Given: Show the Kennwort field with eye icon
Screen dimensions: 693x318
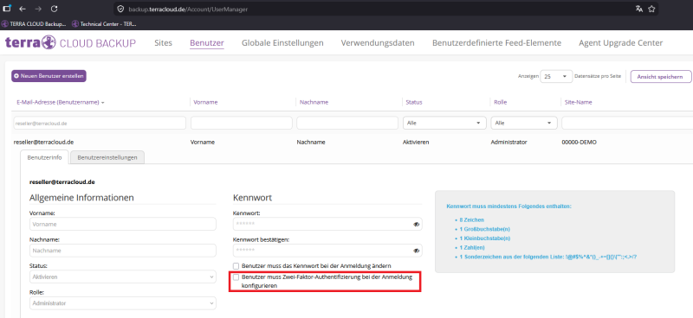Looking at the screenshot, I should tap(416, 224).
